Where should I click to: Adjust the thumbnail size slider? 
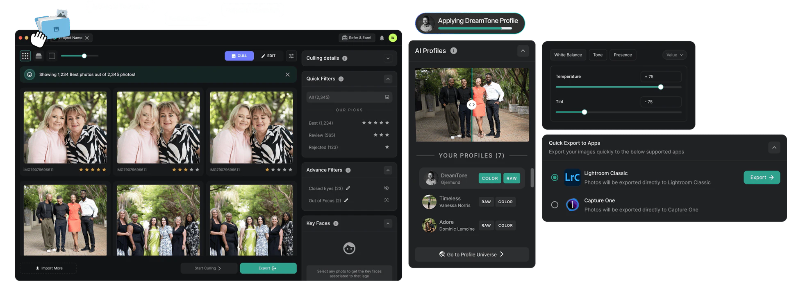(x=84, y=56)
